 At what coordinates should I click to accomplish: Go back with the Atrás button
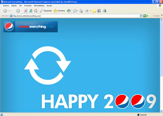click(x=7, y=11)
